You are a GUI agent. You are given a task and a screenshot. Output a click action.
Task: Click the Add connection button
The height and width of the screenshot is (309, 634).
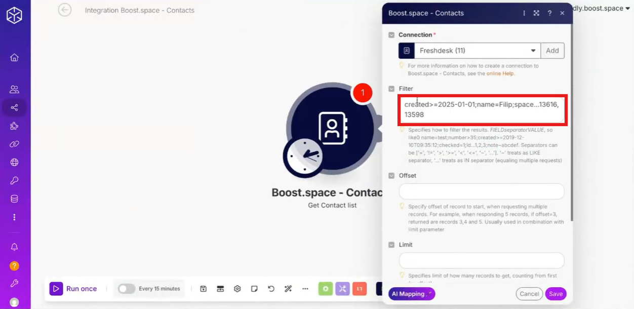point(552,51)
